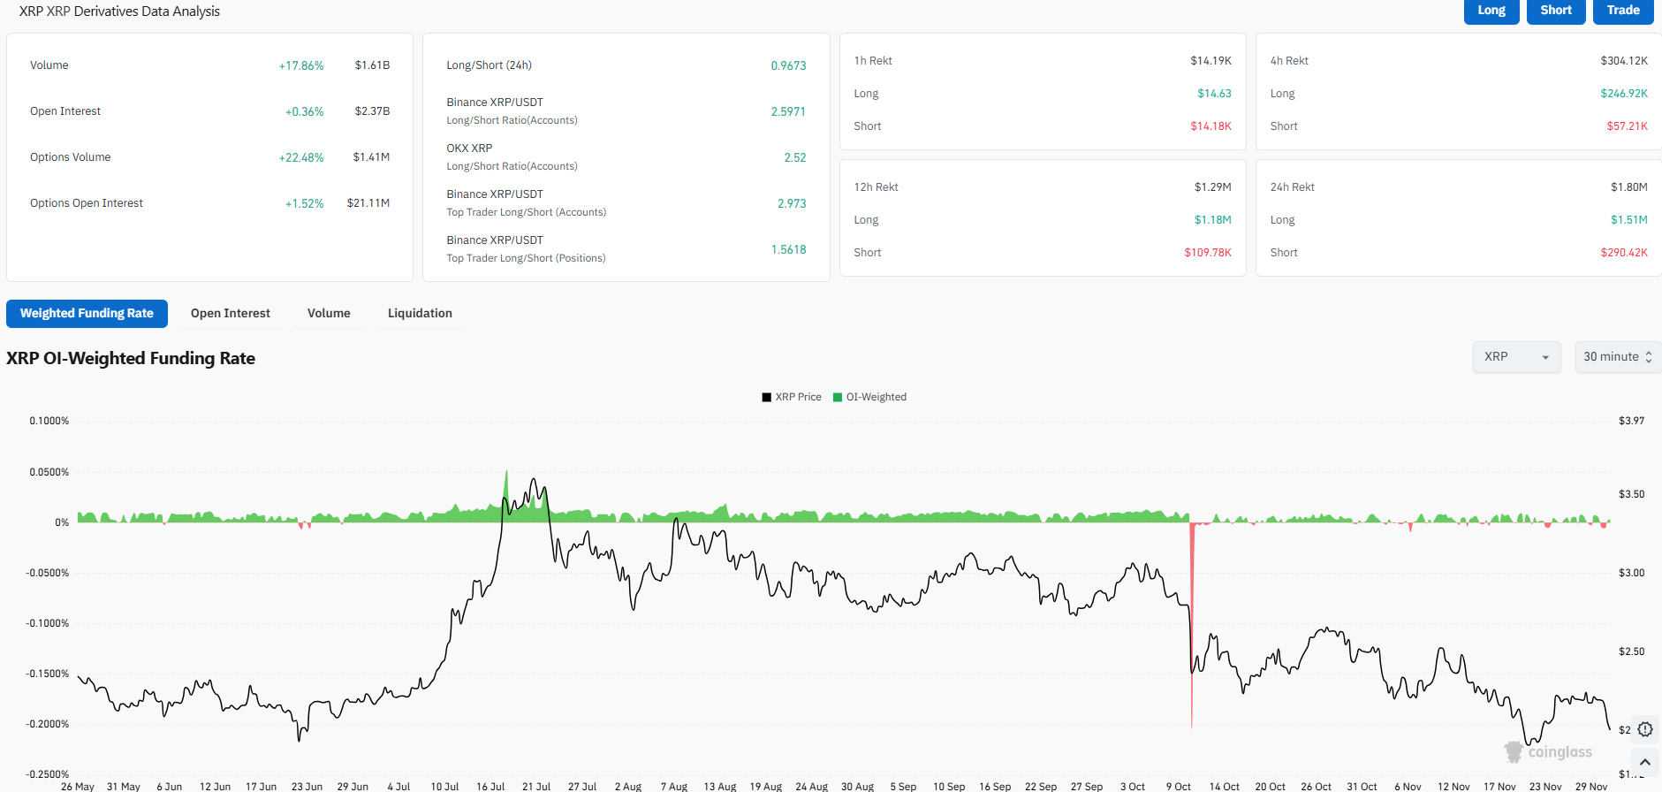The height and width of the screenshot is (792, 1662).
Task: Open the XRP coin dropdown
Action: tap(1516, 357)
